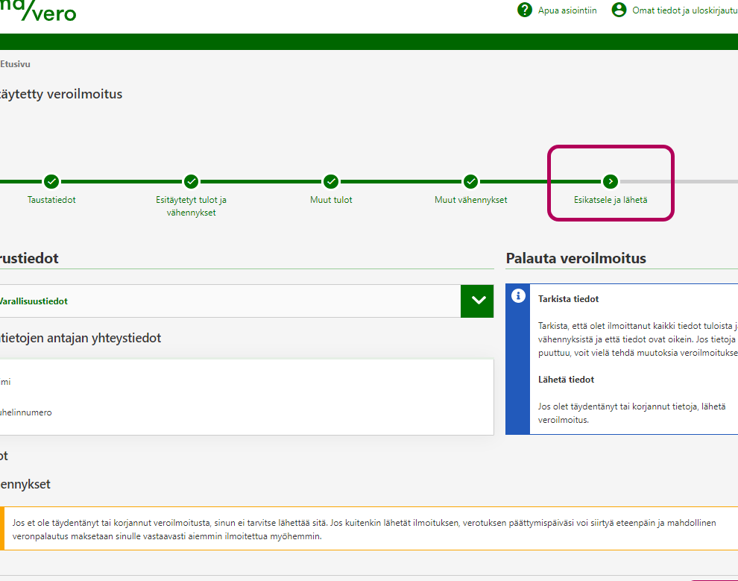Image resolution: width=738 pixels, height=581 pixels.
Task: Click the Palauta veroilmoitus heading
Action: click(x=575, y=258)
